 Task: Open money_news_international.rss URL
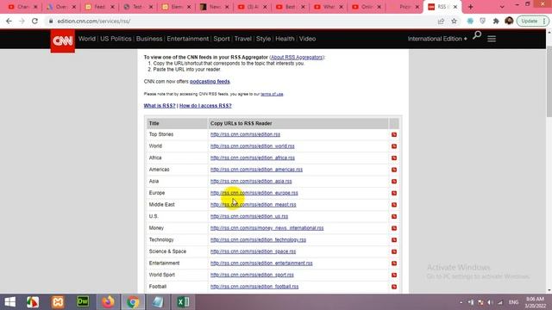click(267, 228)
